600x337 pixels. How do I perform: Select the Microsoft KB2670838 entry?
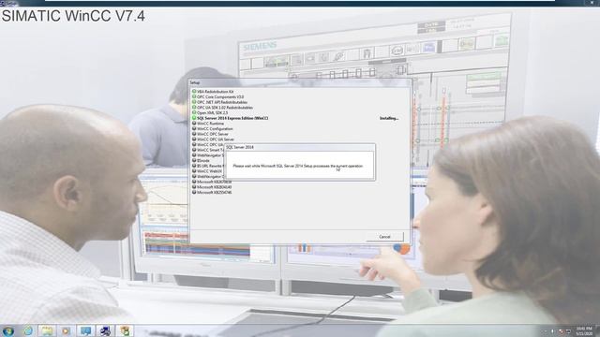[x=215, y=182]
